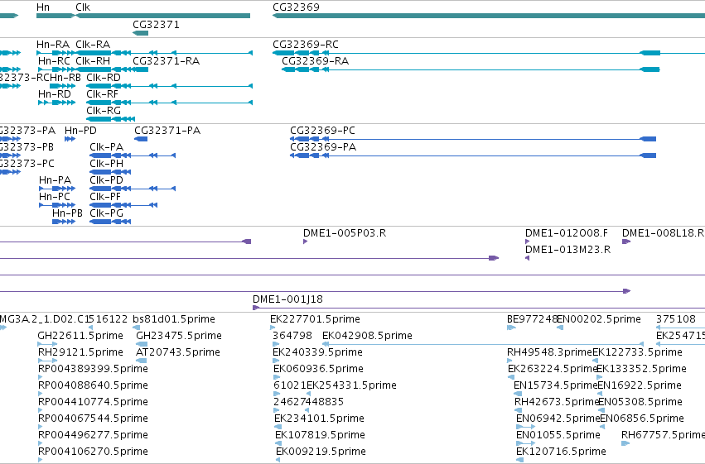This screenshot has height=464, width=705.
Task: Open EST RH67757.5prime
Action: (x=664, y=435)
